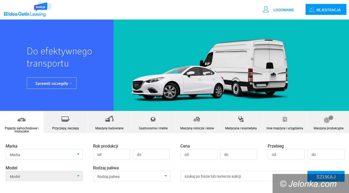This screenshot has width=349, height=193.
Task: Open the Logowanie link
Action: click(284, 10)
